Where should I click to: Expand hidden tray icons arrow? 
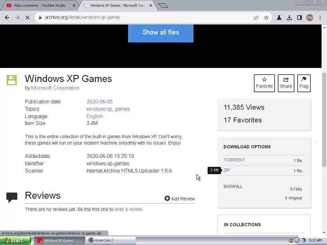[x=297, y=241]
